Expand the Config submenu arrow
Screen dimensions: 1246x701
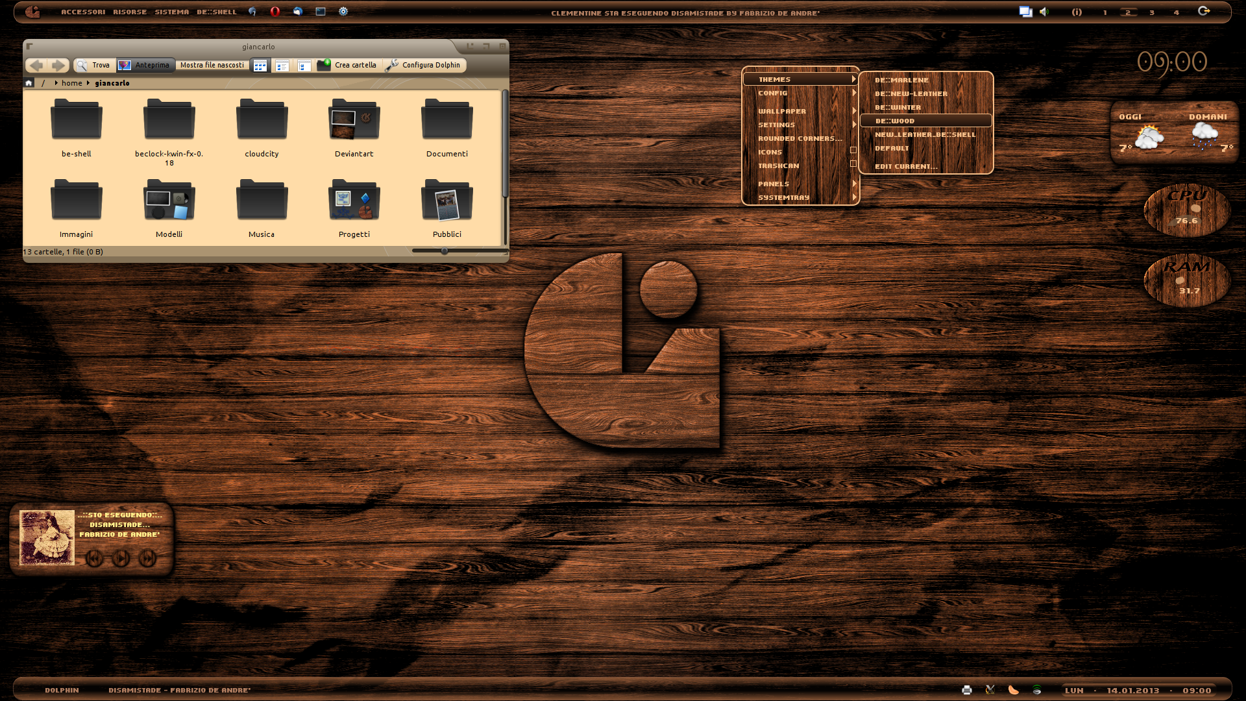coord(854,93)
